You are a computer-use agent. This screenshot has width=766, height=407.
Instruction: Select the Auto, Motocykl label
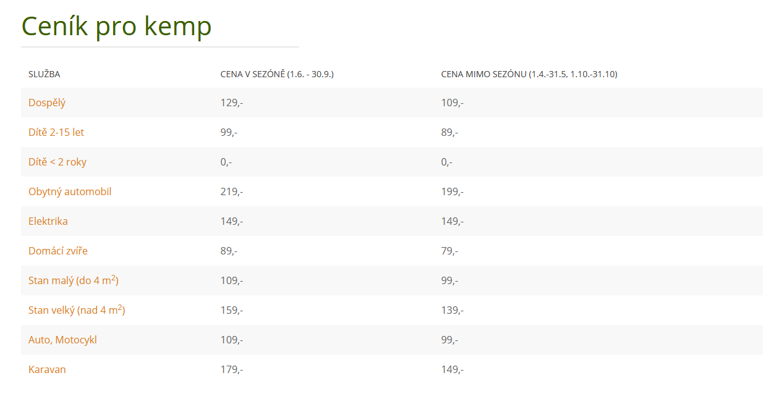click(62, 340)
